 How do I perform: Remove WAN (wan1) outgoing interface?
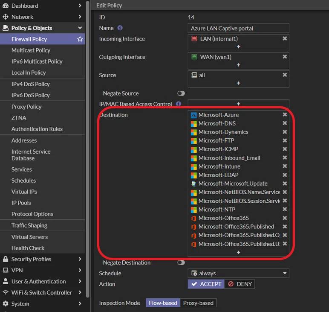[285, 57]
